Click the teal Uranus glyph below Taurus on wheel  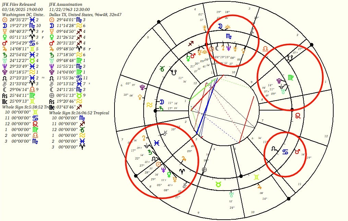tap(231, 194)
